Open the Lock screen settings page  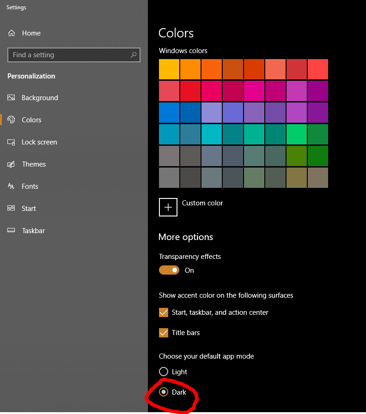39,142
